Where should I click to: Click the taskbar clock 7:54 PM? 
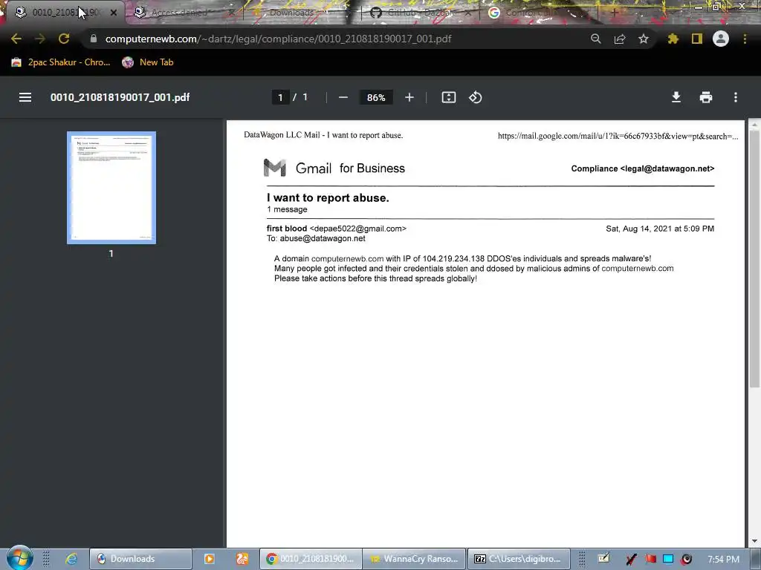(723, 560)
